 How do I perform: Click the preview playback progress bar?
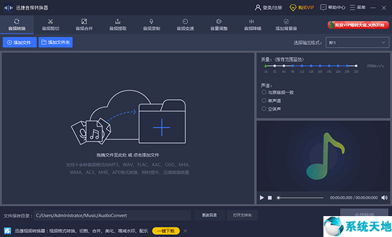tap(301, 198)
